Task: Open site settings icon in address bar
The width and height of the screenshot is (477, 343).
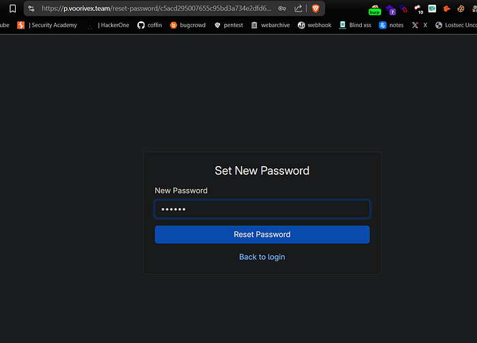Action: [31, 9]
